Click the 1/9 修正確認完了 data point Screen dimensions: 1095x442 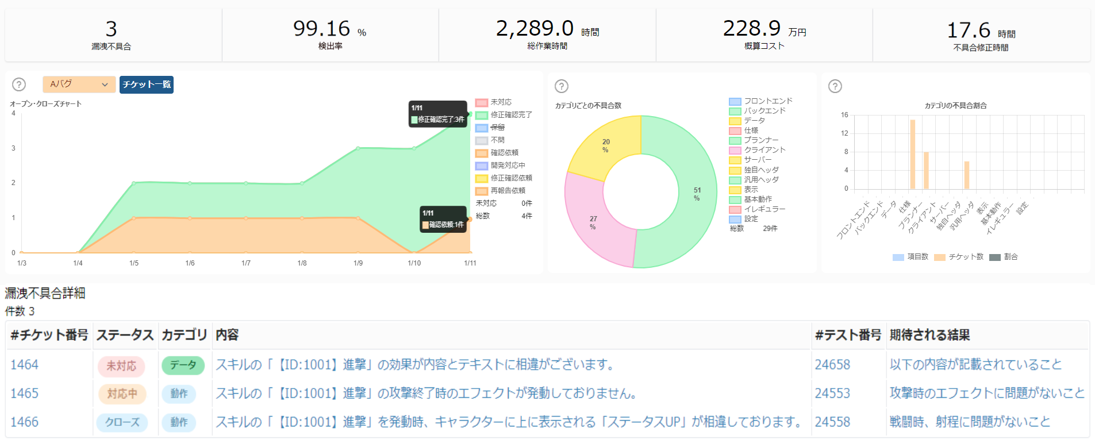coord(358,148)
